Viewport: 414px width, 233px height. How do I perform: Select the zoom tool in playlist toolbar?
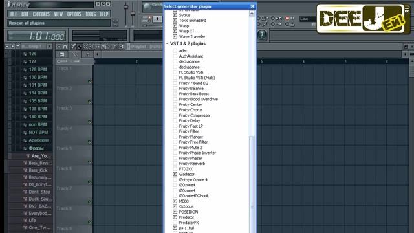click(x=115, y=47)
